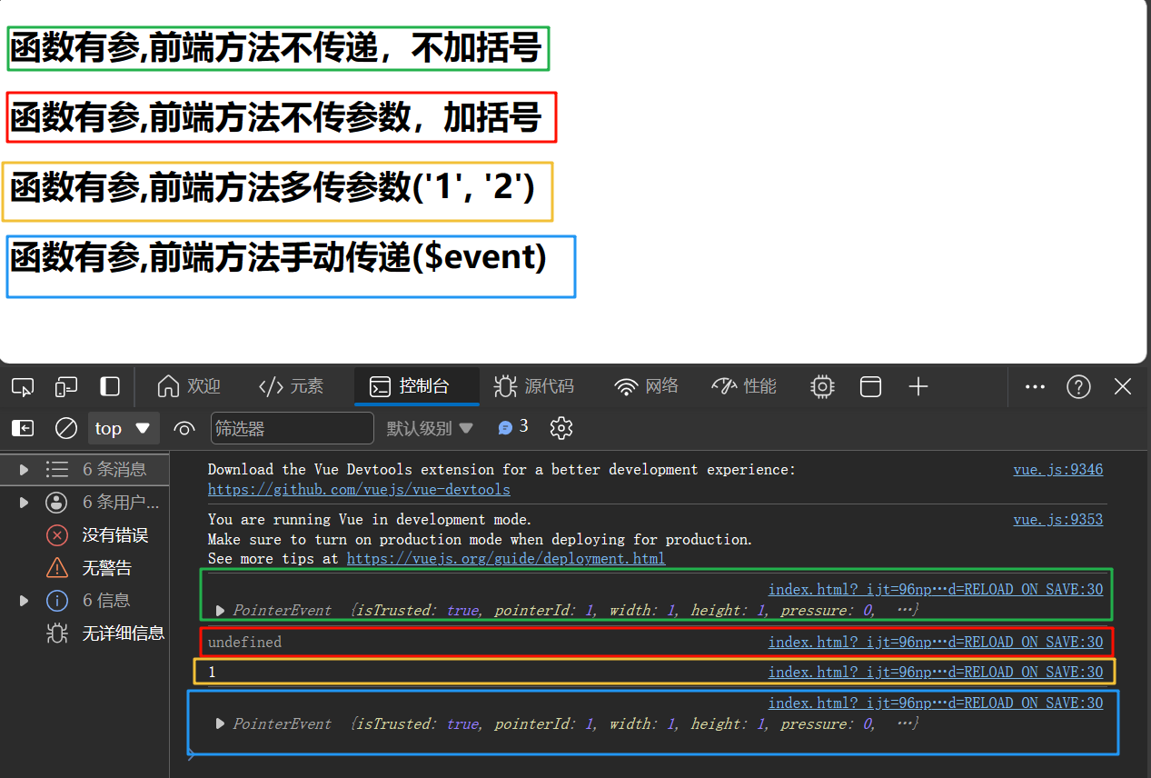Open the 源代码 sources tab
This screenshot has height=778, width=1151.
pos(534,386)
